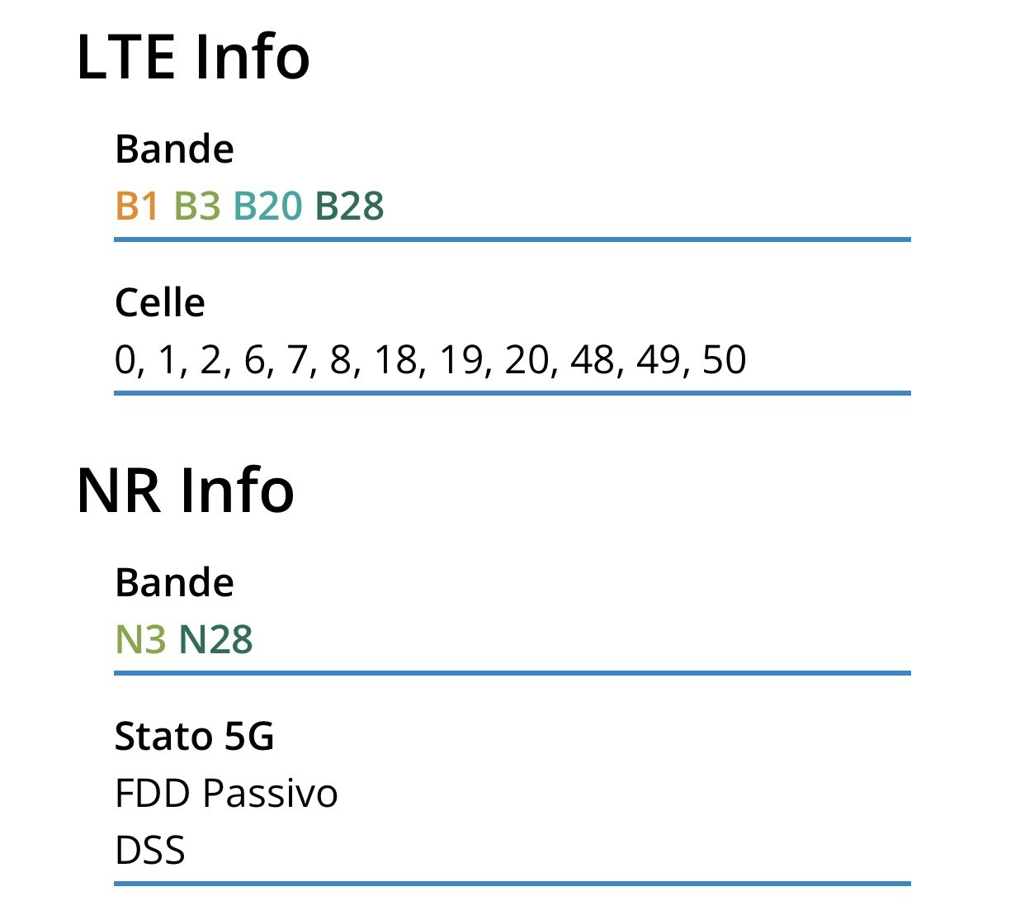Click the Stato 5G label
Image resolution: width=1025 pixels, height=920 pixels.
[x=194, y=736]
